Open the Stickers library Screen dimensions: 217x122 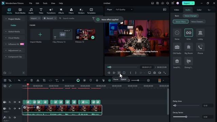coord(81,11)
